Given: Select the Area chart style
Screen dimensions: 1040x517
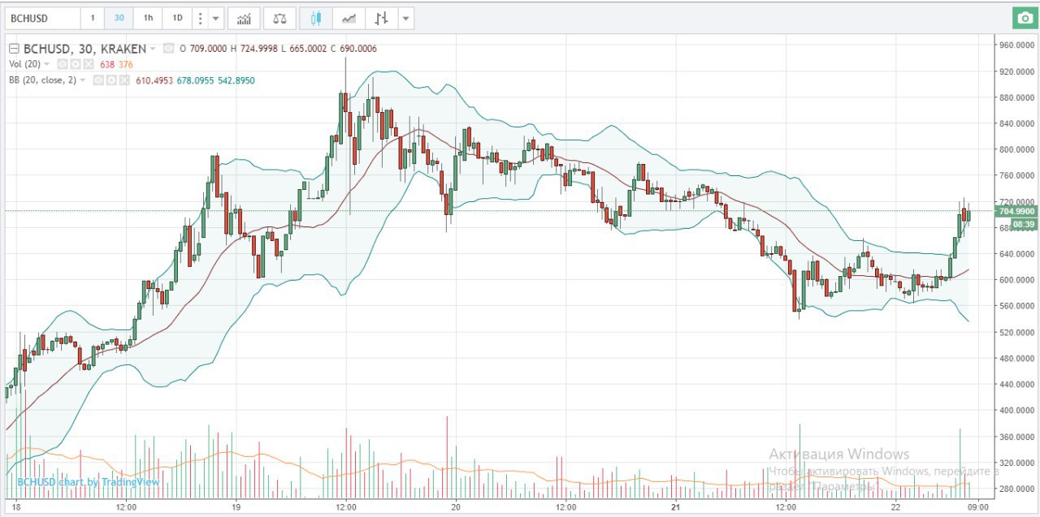Looking at the screenshot, I should click(x=349, y=18).
